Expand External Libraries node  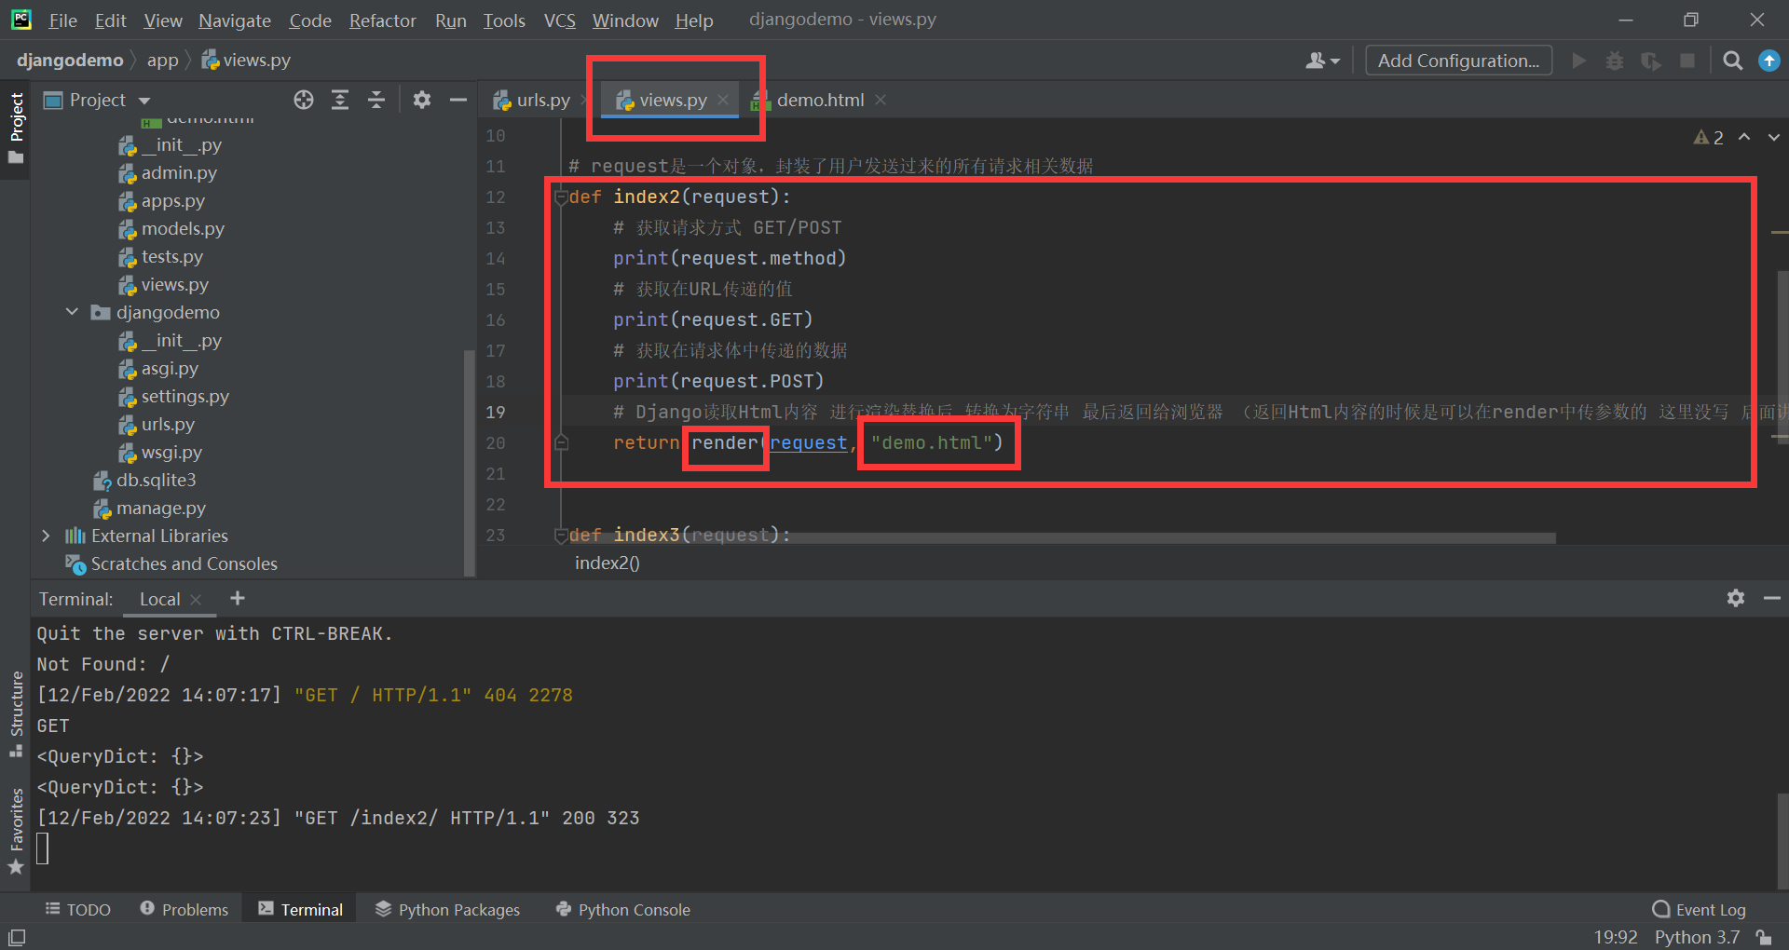[46, 536]
